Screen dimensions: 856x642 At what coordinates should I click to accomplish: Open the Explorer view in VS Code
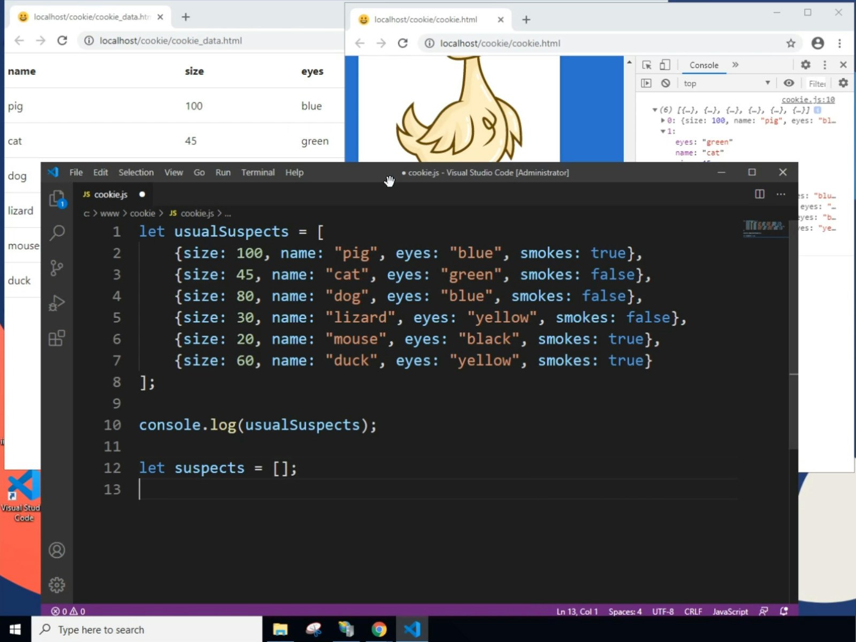point(57,198)
